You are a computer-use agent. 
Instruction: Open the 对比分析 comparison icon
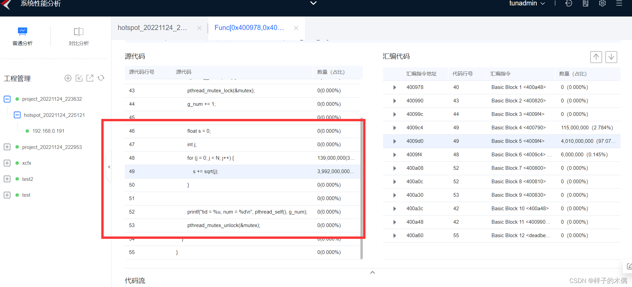click(x=78, y=32)
